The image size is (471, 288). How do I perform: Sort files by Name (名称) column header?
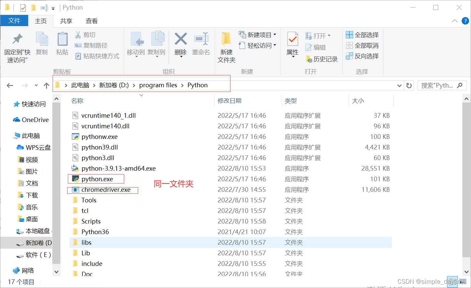pos(78,101)
